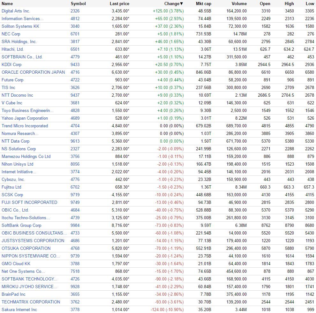Screen dimensions: 316x313
Task: Open the Hitachi, Ltd. link
Action: 12,49
